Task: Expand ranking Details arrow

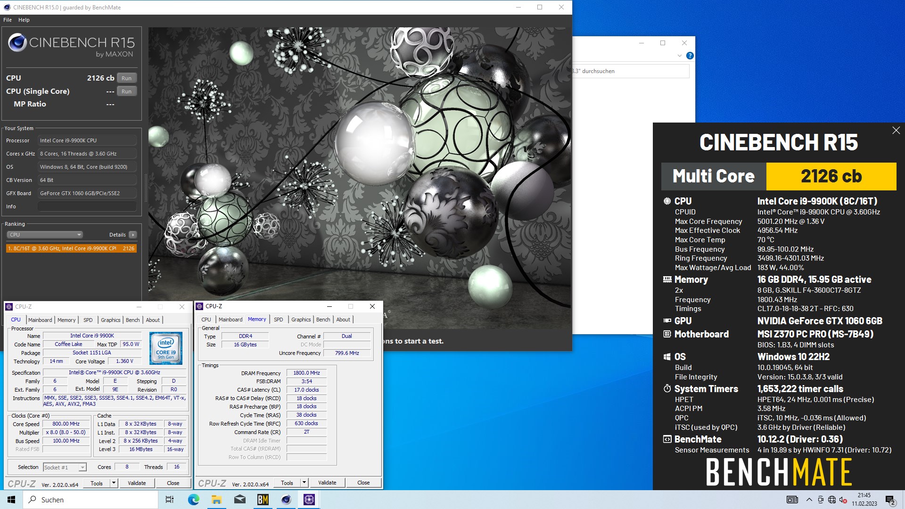Action: (x=133, y=235)
